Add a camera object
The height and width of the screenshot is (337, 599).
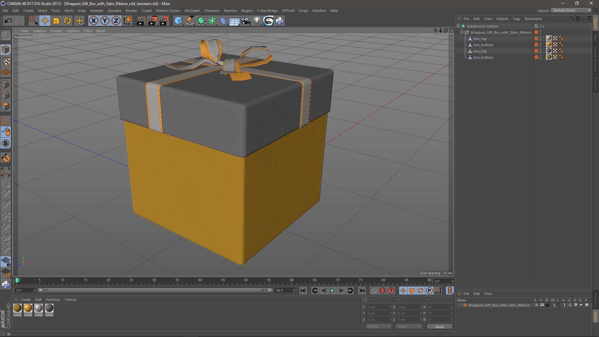(x=246, y=21)
